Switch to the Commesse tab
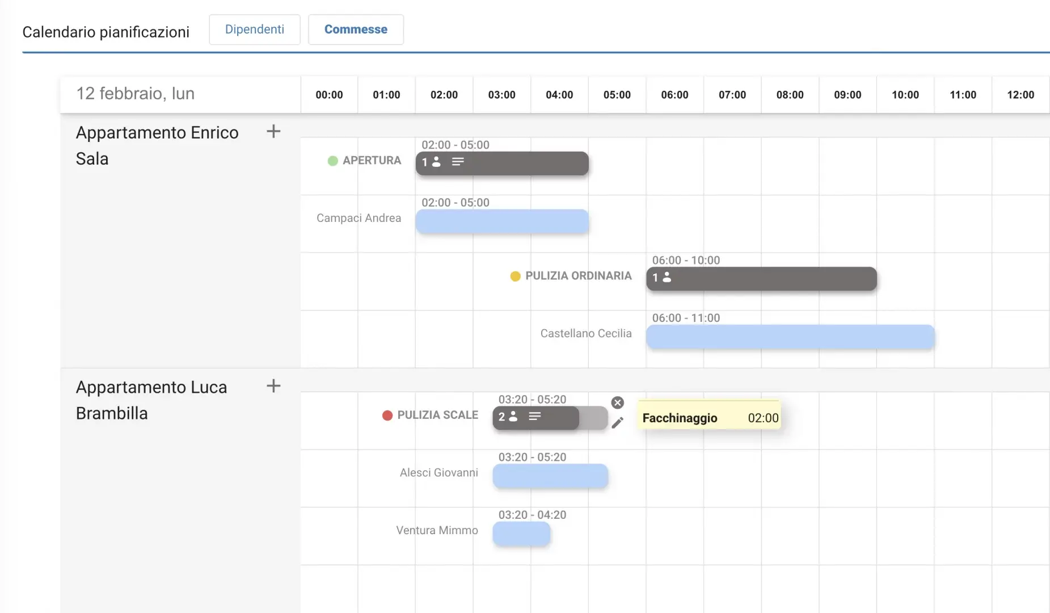 tap(356, 30)
